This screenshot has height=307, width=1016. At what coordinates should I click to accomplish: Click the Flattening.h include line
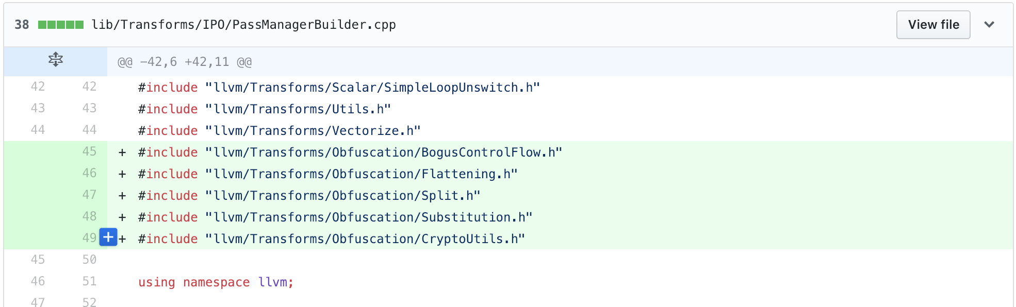[327, 174]
